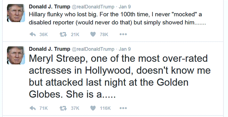228x117 pixels.
Task: Like the Meryl Streep tweet with heart
Action: point(93,108)
